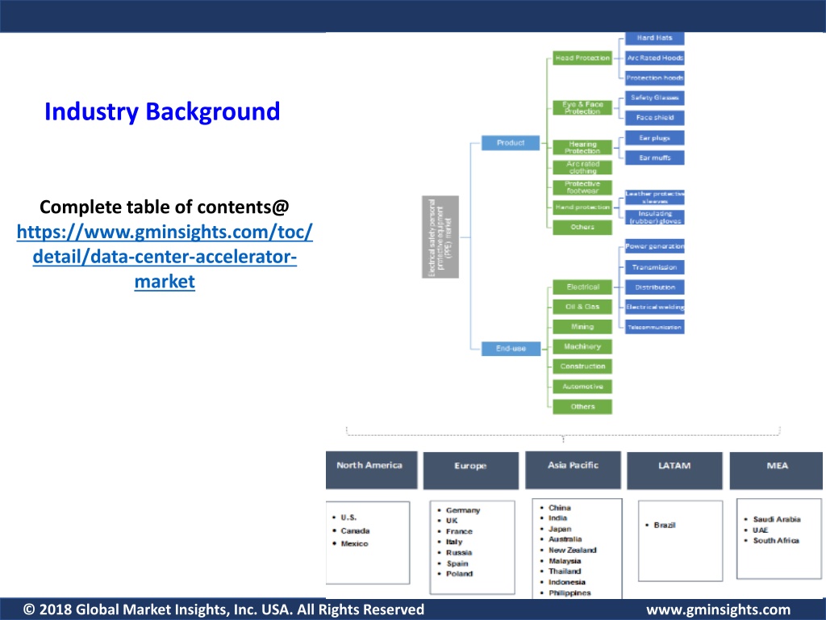The height and width of the screenshot is (620, 826).
Task: Click the Distribution box
Action: click(x=655, y=287)
